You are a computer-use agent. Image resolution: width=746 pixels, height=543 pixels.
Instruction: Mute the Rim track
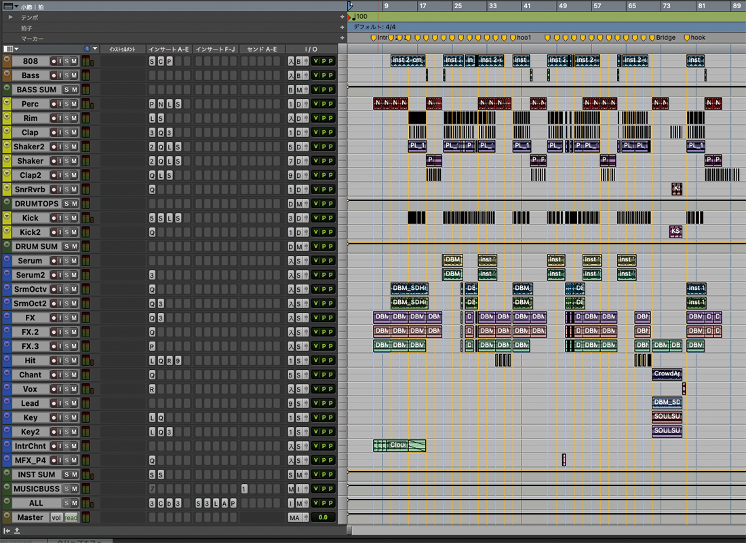point(74,118)
